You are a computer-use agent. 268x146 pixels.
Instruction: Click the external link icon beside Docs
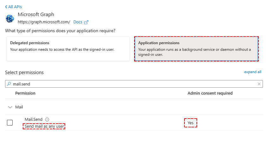coord(86,22)
